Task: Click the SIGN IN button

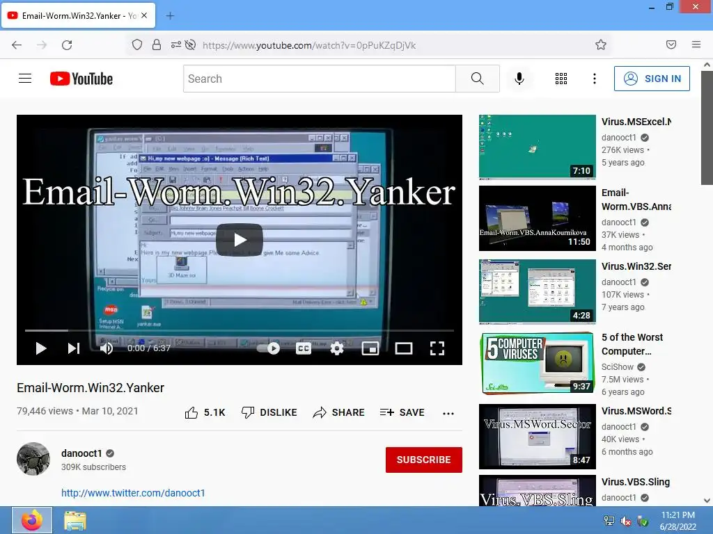Action: (x=652, y=79)
